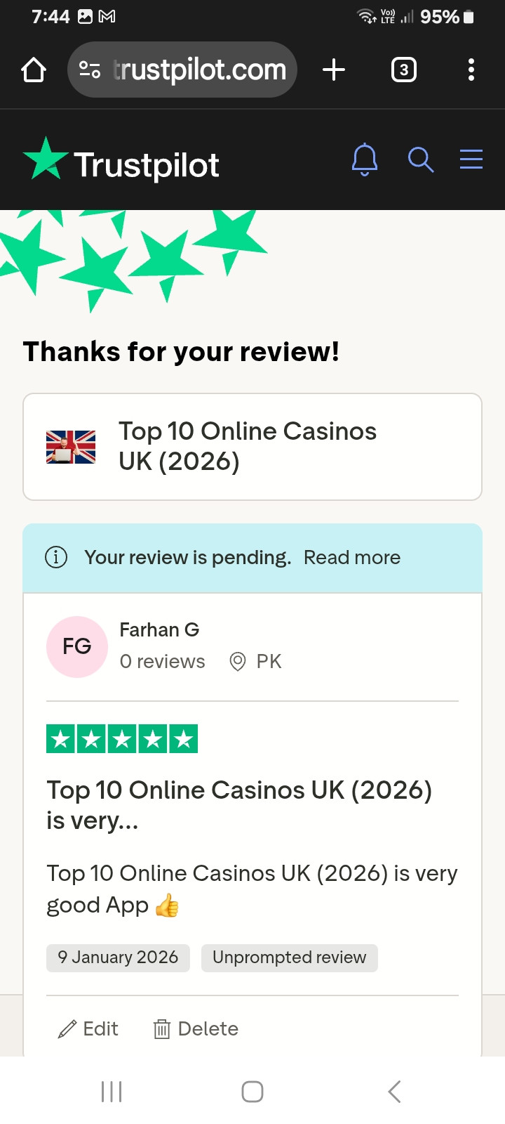Image resolution: width=505 pixels, height=1124 pixels.
Task: Open Trustpilot search magnifier
Action: [421, 159]
